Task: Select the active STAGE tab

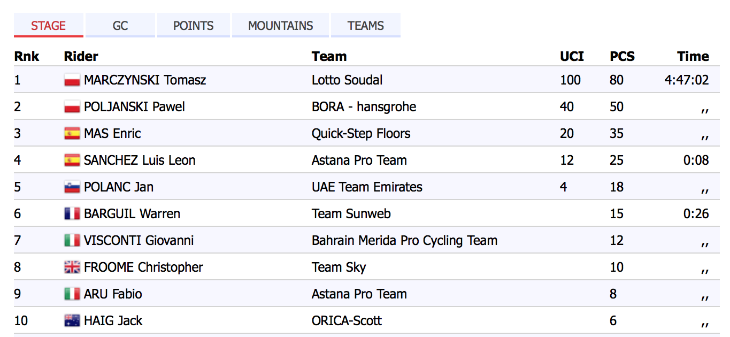Action: coord(49,26)
